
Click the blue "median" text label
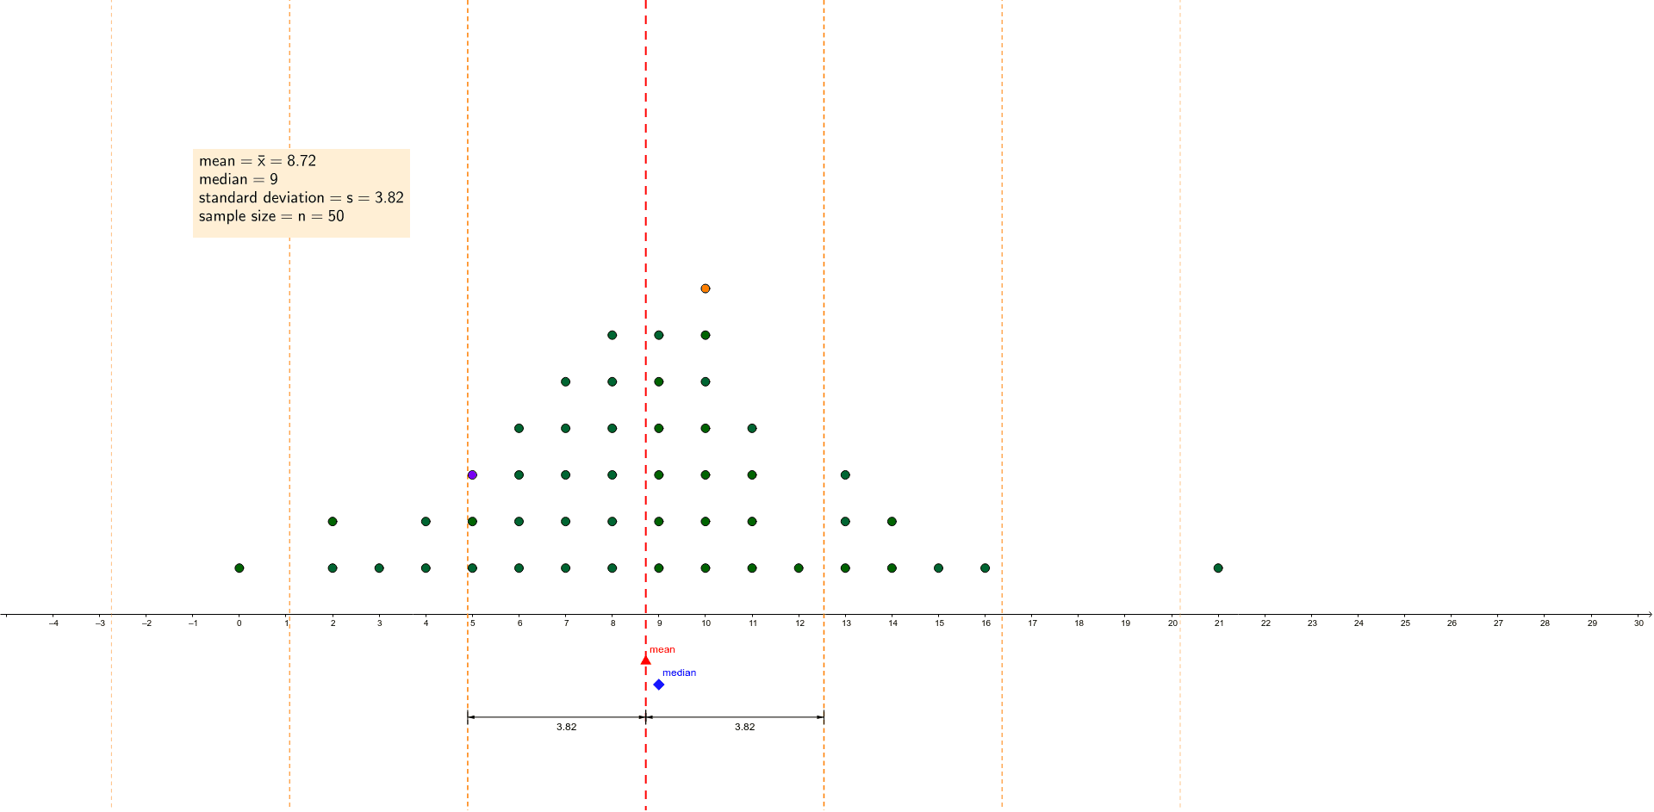coord(679,673)
